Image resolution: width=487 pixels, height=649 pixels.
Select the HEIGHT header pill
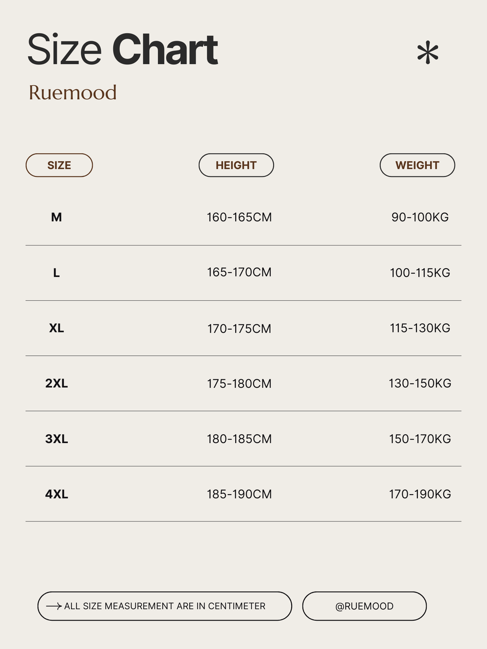tap(236, 165)
